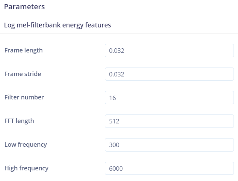Place cursor on the 6000 value
The width and height of the screenshot is (238, 181).
click(116, 169)
